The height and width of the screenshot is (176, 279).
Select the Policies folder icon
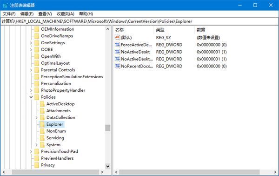pyautogui.click(x=37, y=97)
